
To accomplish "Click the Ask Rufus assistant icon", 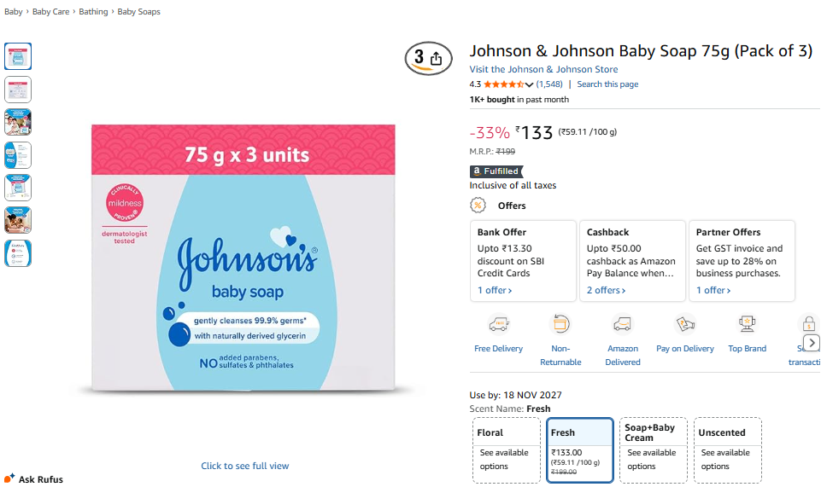I will pos(9,478).
